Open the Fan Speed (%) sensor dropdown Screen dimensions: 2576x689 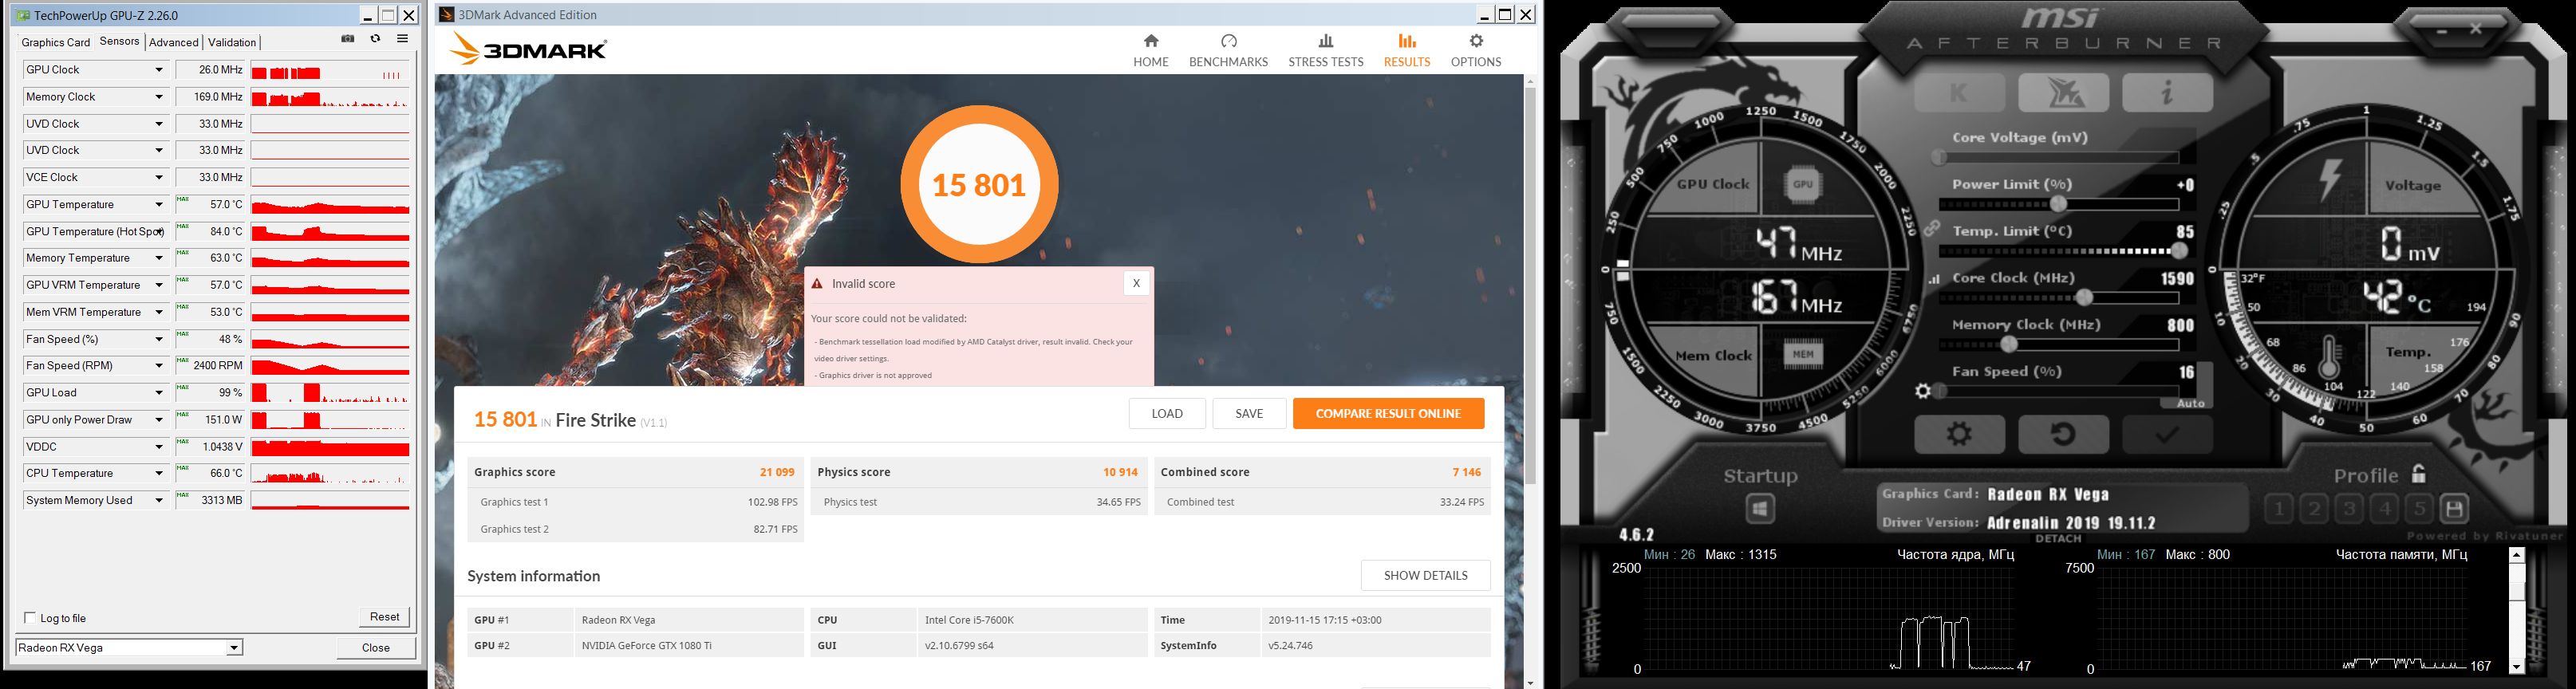point(158,339)
